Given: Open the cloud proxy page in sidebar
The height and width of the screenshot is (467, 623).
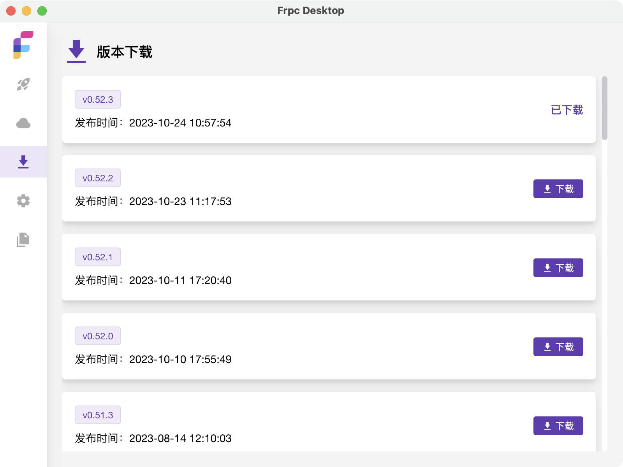Looking at the screenshot, I should point(23,123).
